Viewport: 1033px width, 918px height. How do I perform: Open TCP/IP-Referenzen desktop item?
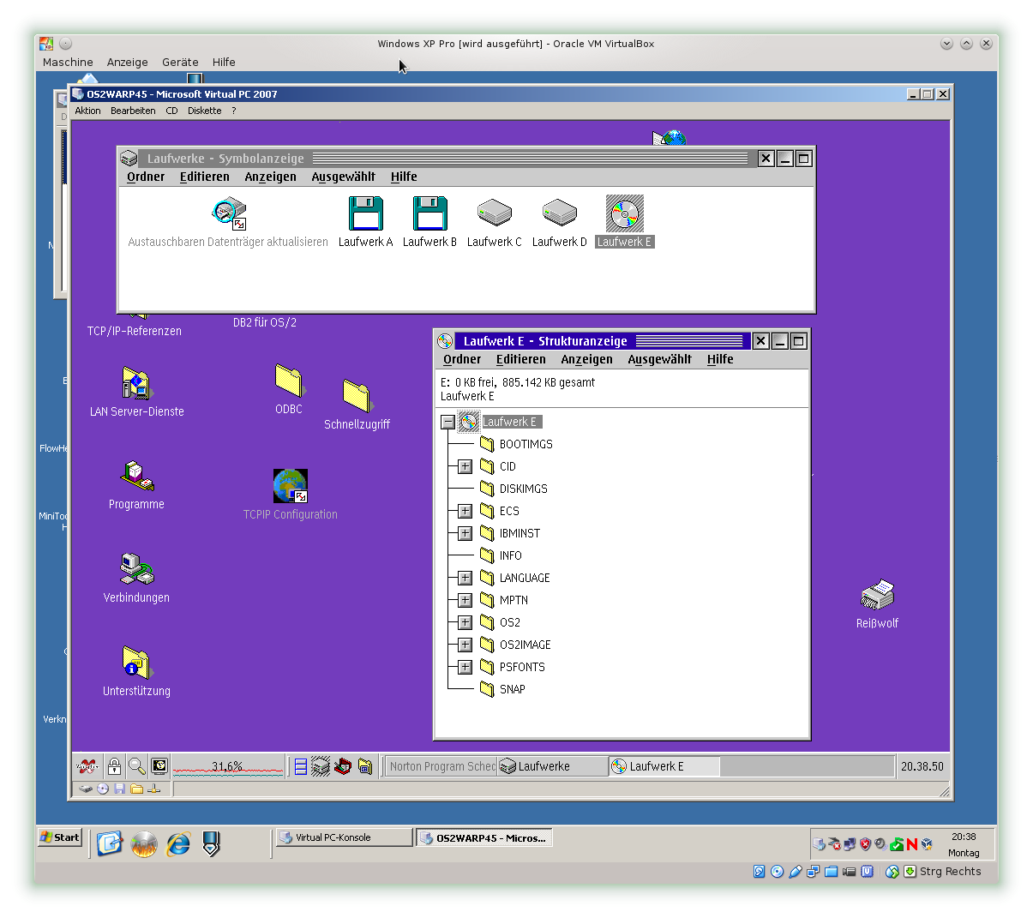135,331
